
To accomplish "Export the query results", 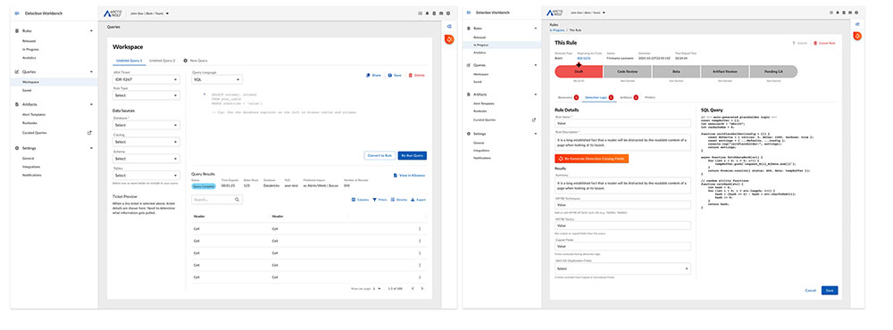I will click(419, 200).
